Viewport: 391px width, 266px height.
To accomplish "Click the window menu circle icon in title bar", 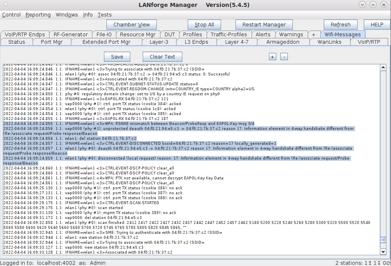I will (x=5, y=5).
